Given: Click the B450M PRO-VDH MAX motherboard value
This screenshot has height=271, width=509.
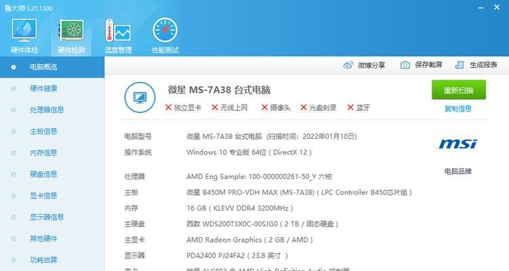Looking at the screenshot, I should [x=299, y=192].
